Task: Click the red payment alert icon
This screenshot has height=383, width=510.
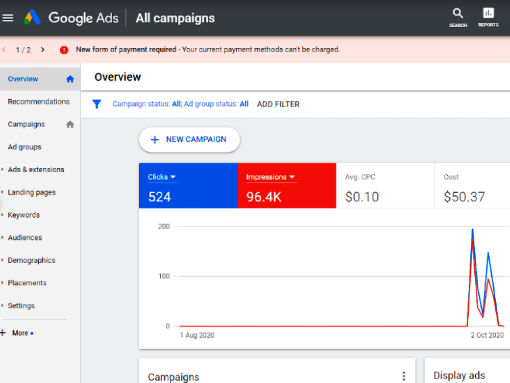Action: 64,50
